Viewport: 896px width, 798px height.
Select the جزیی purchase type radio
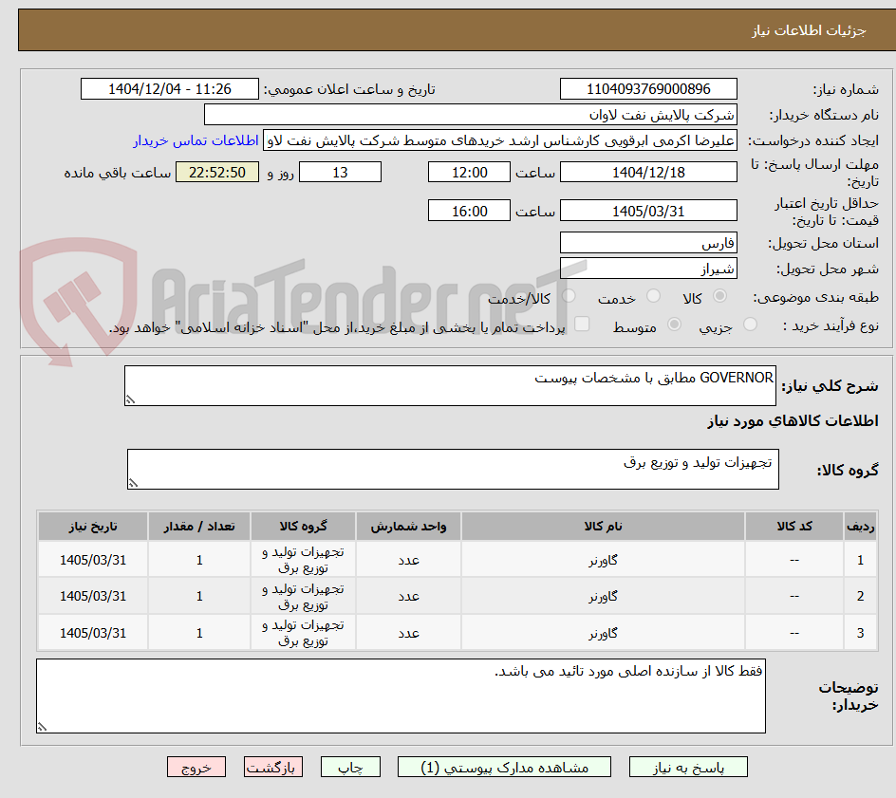pyautogui.click(x=750, y=325)
